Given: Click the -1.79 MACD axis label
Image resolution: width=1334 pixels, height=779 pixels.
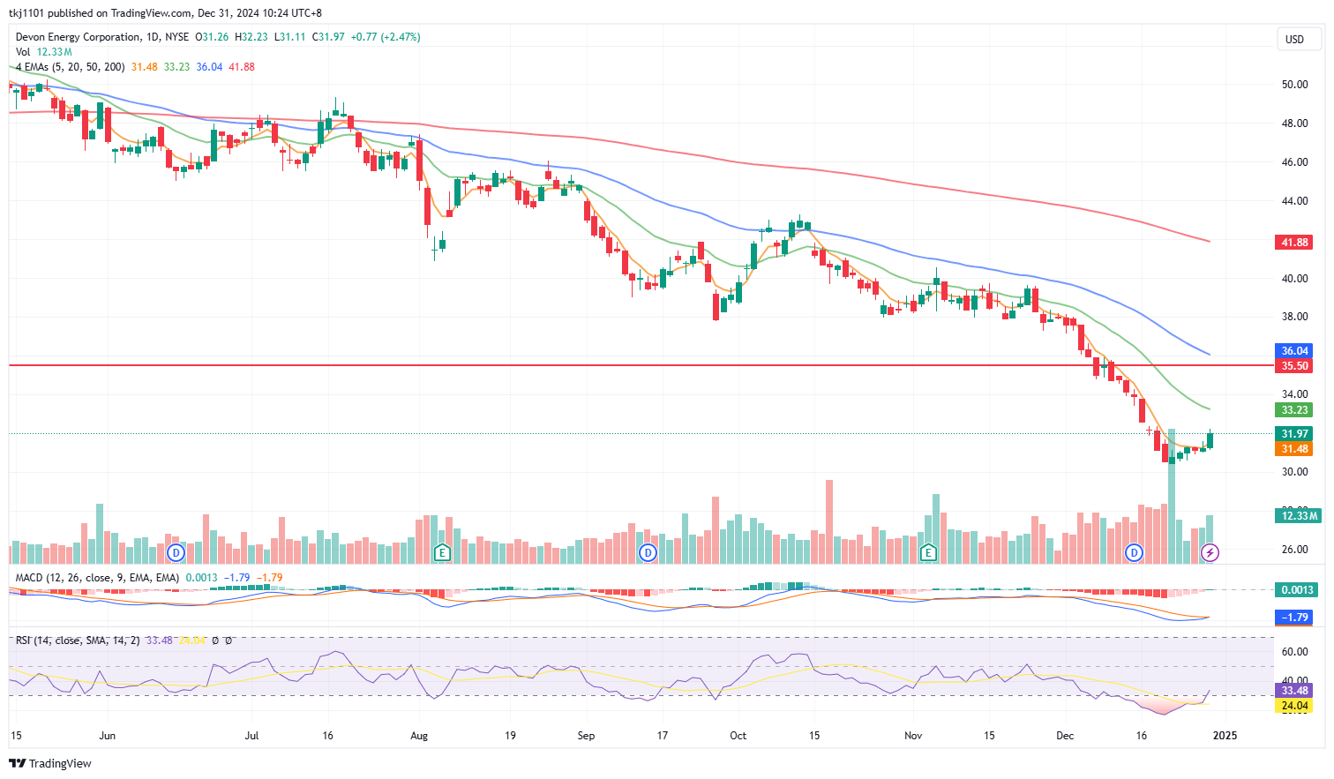Looking at the screenshot, I should pos(1294,618).
